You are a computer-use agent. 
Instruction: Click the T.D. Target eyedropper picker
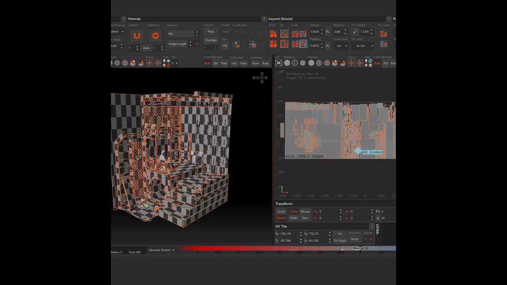[x=355, y=32]
